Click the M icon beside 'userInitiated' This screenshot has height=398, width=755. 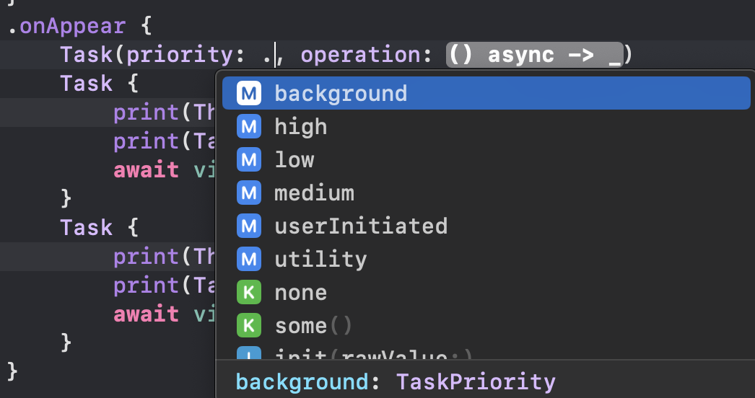coord(249,226)
